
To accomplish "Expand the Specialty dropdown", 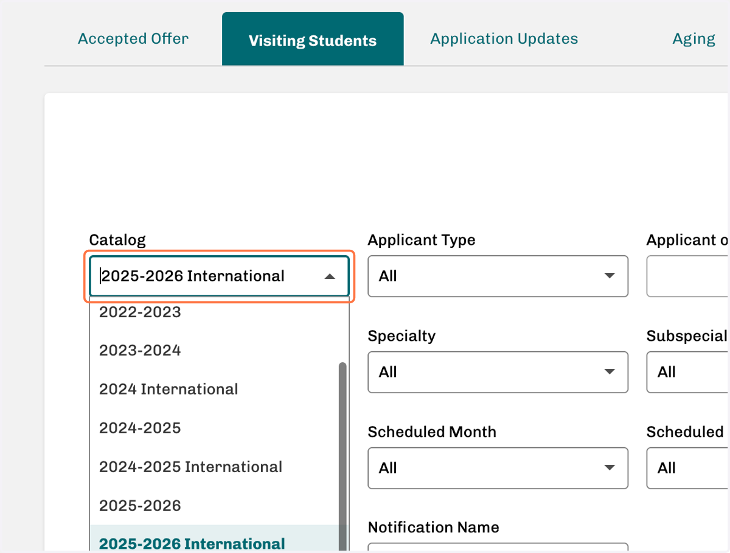I will [x=498, y=372].
